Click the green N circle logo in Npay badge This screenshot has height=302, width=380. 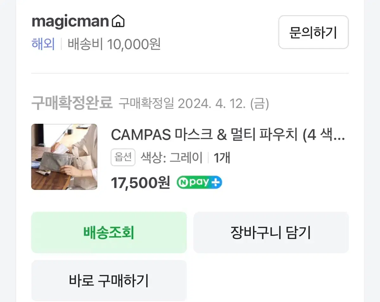[183, 182]
